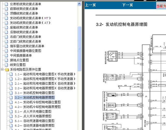This screenshot has height=130, width=166.
Task: Open 倒车雷达线束绞接点清单 entry
Action: click(x=27, y=46)
